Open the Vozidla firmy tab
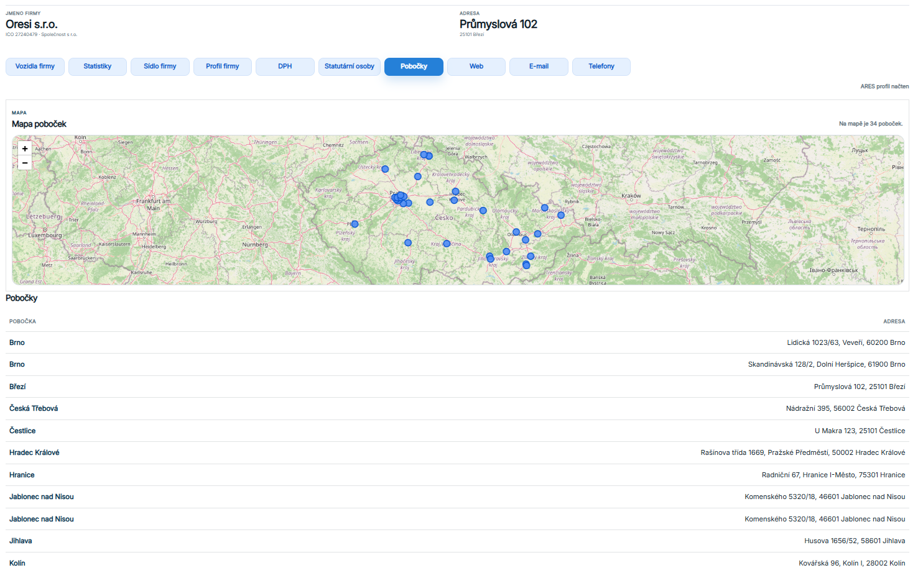This screenshot has width=923, height=573. pyautogui.click(x=35, y=66)
